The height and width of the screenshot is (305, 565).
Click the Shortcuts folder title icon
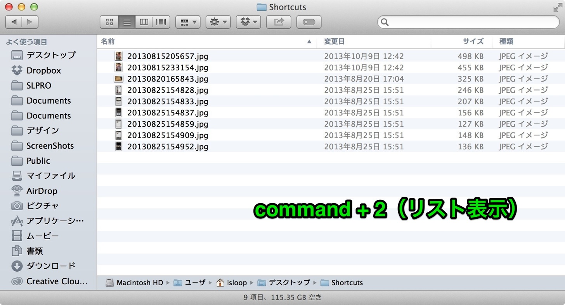(x=262, y=7)
